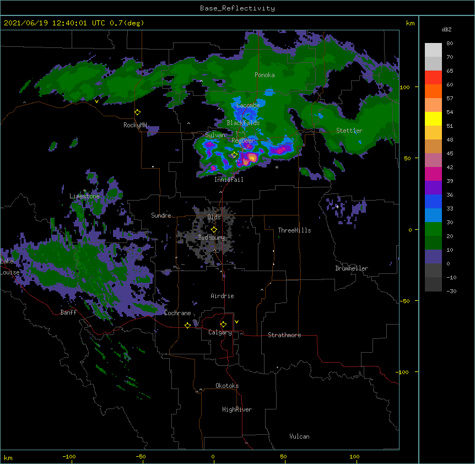Click the dBZ legend heading
This screenshot has width=475, height=464.
[446, 29]
